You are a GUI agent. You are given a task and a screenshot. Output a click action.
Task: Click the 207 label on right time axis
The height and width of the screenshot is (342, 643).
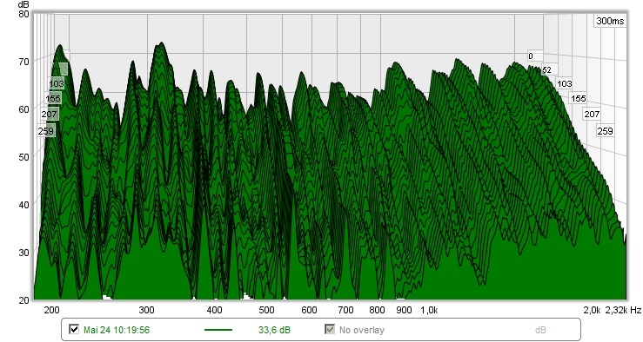point(592,114)
